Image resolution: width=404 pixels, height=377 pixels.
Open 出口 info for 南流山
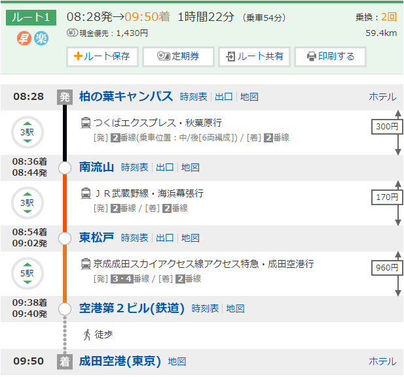[x=164, y=167]
